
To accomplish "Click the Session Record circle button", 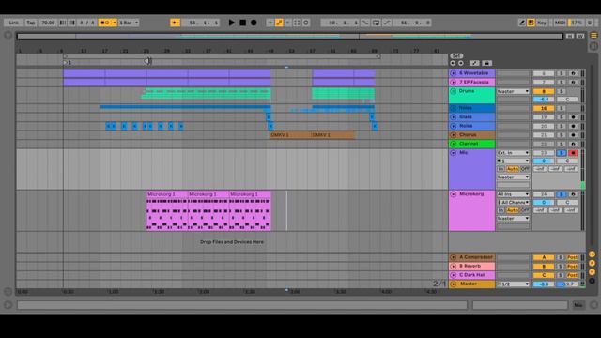I will pos(306,23).
